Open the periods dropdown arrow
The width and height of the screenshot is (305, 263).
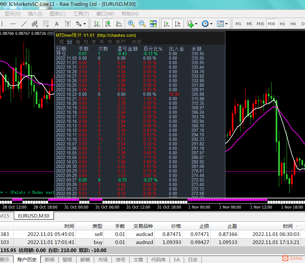pyautogui.click(x=211, y=24)
